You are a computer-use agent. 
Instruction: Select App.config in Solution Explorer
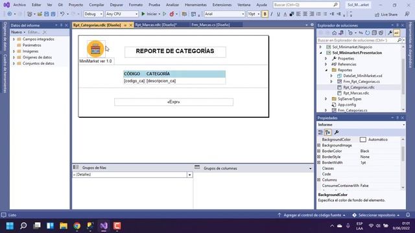[347, 105]
